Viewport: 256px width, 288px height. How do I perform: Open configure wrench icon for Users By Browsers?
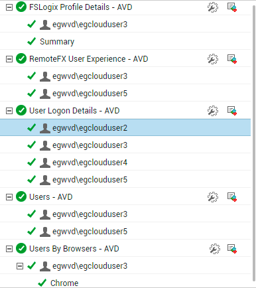[x=214, y=249]
